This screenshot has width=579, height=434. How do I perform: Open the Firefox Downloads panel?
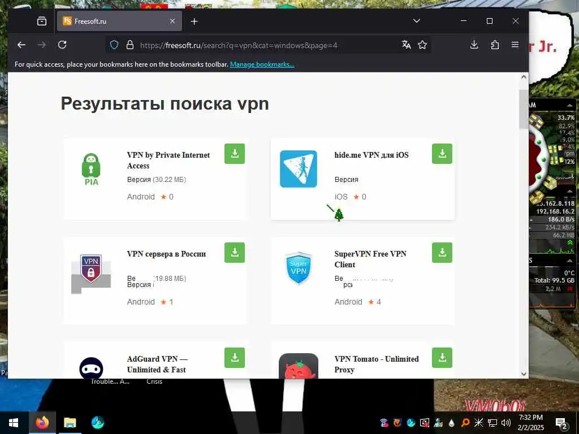474,45
